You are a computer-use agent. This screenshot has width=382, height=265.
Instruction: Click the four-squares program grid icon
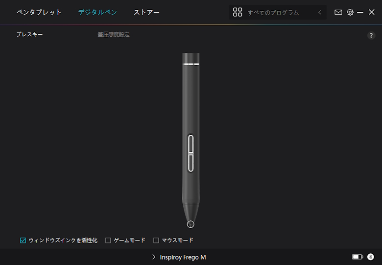(x=238, y=12)
